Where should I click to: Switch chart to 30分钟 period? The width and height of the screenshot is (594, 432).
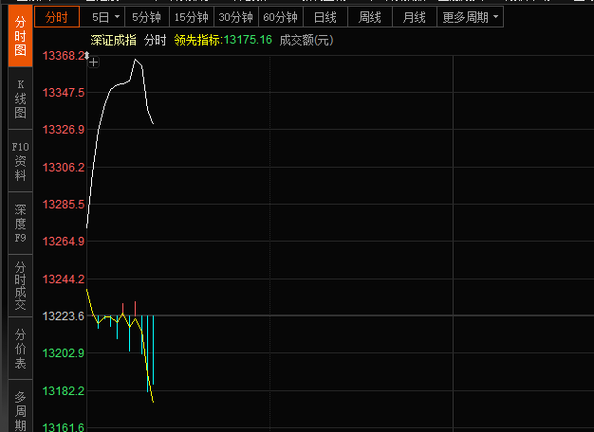[x=234, y=17]
